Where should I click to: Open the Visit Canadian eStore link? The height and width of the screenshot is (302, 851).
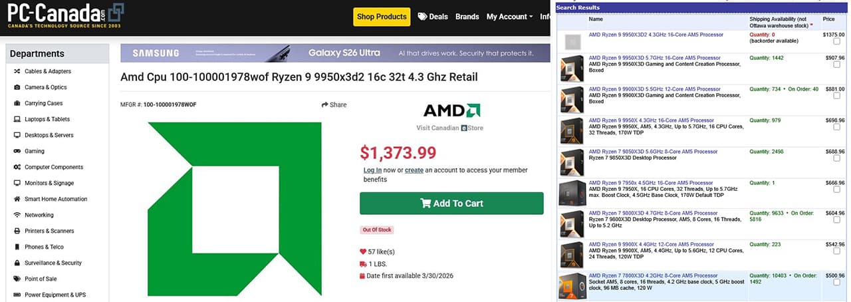click(449, 128)
